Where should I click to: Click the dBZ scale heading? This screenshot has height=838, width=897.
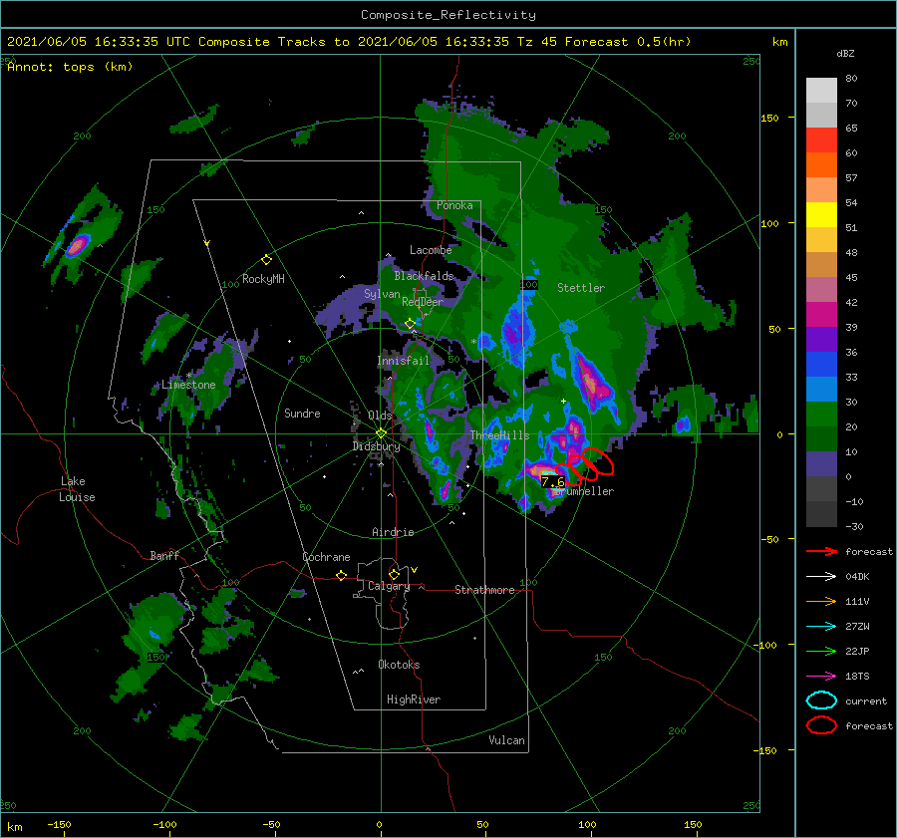[845, 53]
